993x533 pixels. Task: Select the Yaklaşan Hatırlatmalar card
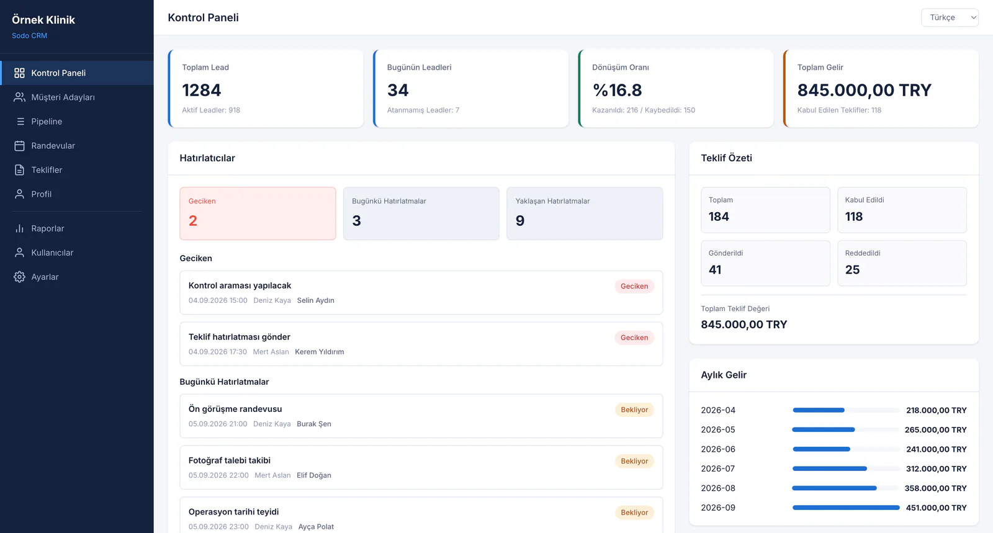click(585, 213)
